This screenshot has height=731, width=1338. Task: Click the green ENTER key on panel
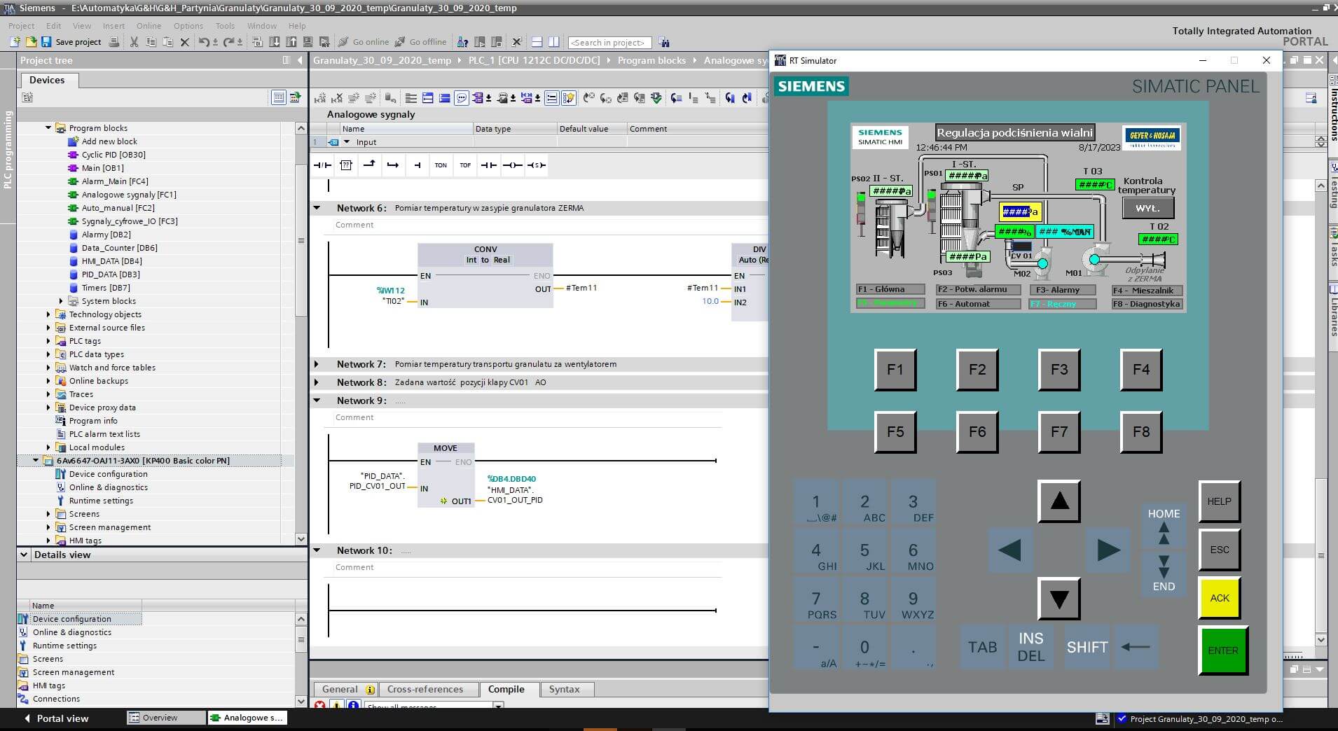[x=1222, y=650]
